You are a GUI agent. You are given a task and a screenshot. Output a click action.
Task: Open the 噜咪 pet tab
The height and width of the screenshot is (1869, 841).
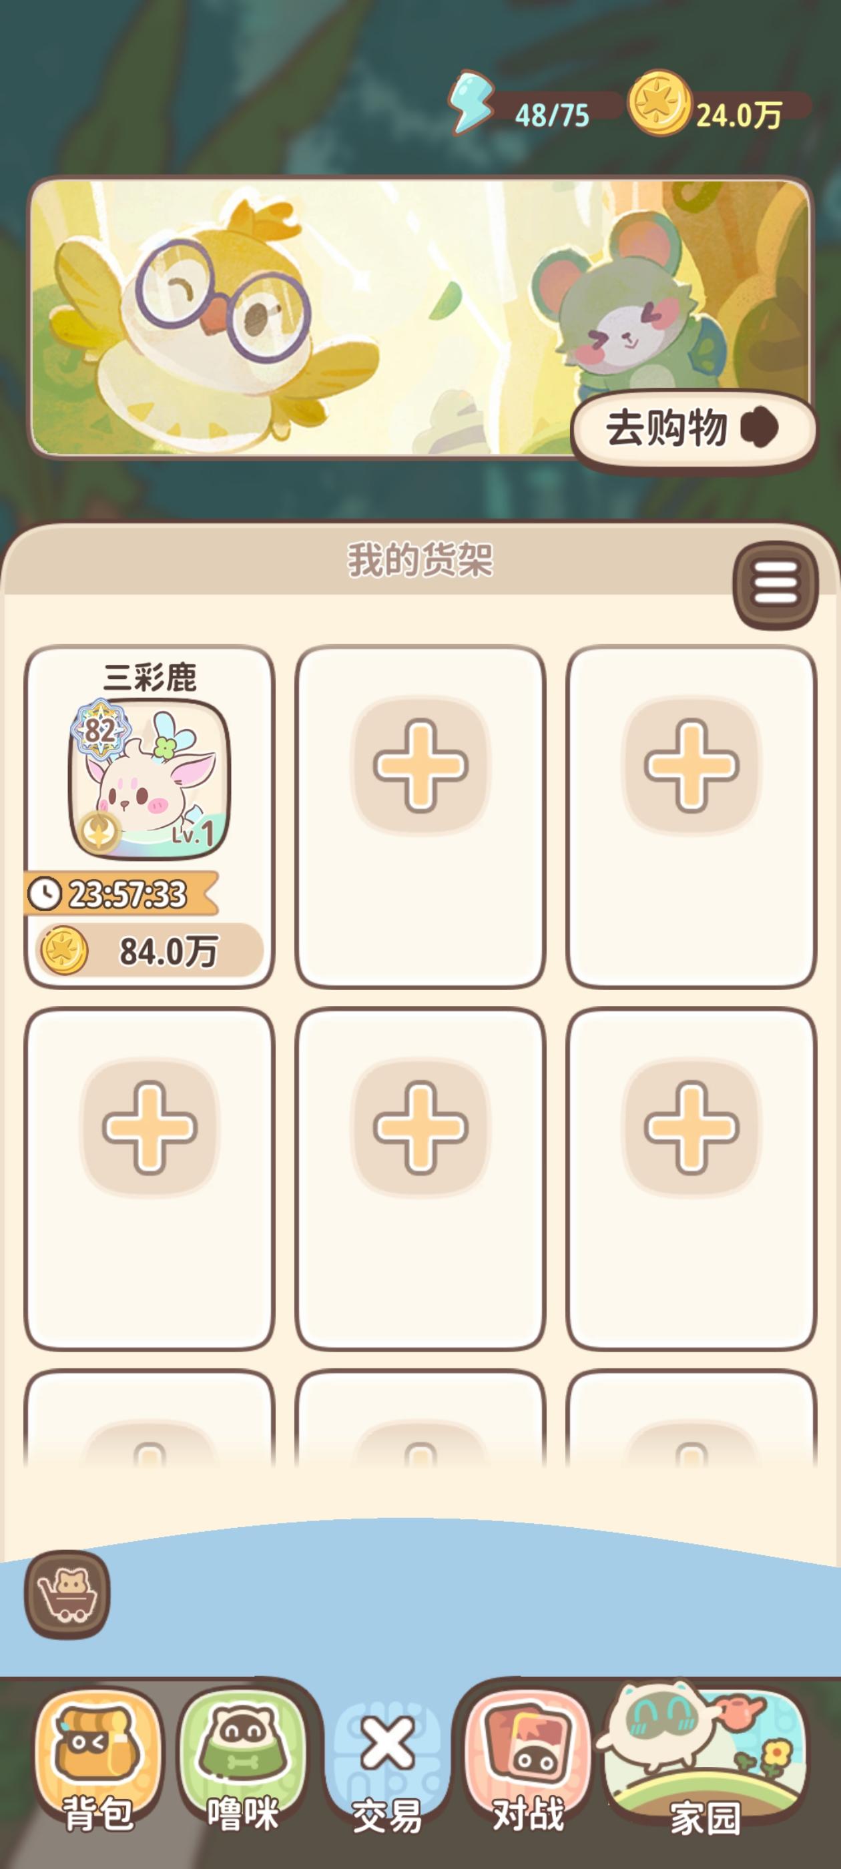coord(242,1757)
